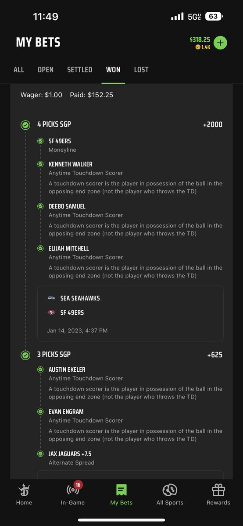Image resolution: width=243 pixels, height=526 pixels.
Task: Open the Home tab icon
Action: [x=24, y=490]
